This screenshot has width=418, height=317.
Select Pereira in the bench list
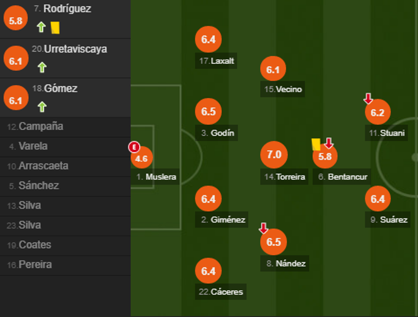coord(30,265)
